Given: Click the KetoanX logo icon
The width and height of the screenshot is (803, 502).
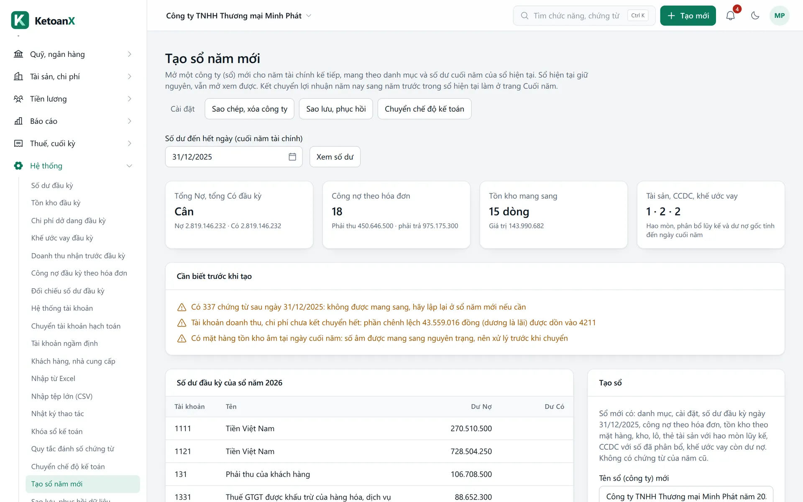Looking at the screenshot, I should [x=20, y=20].
